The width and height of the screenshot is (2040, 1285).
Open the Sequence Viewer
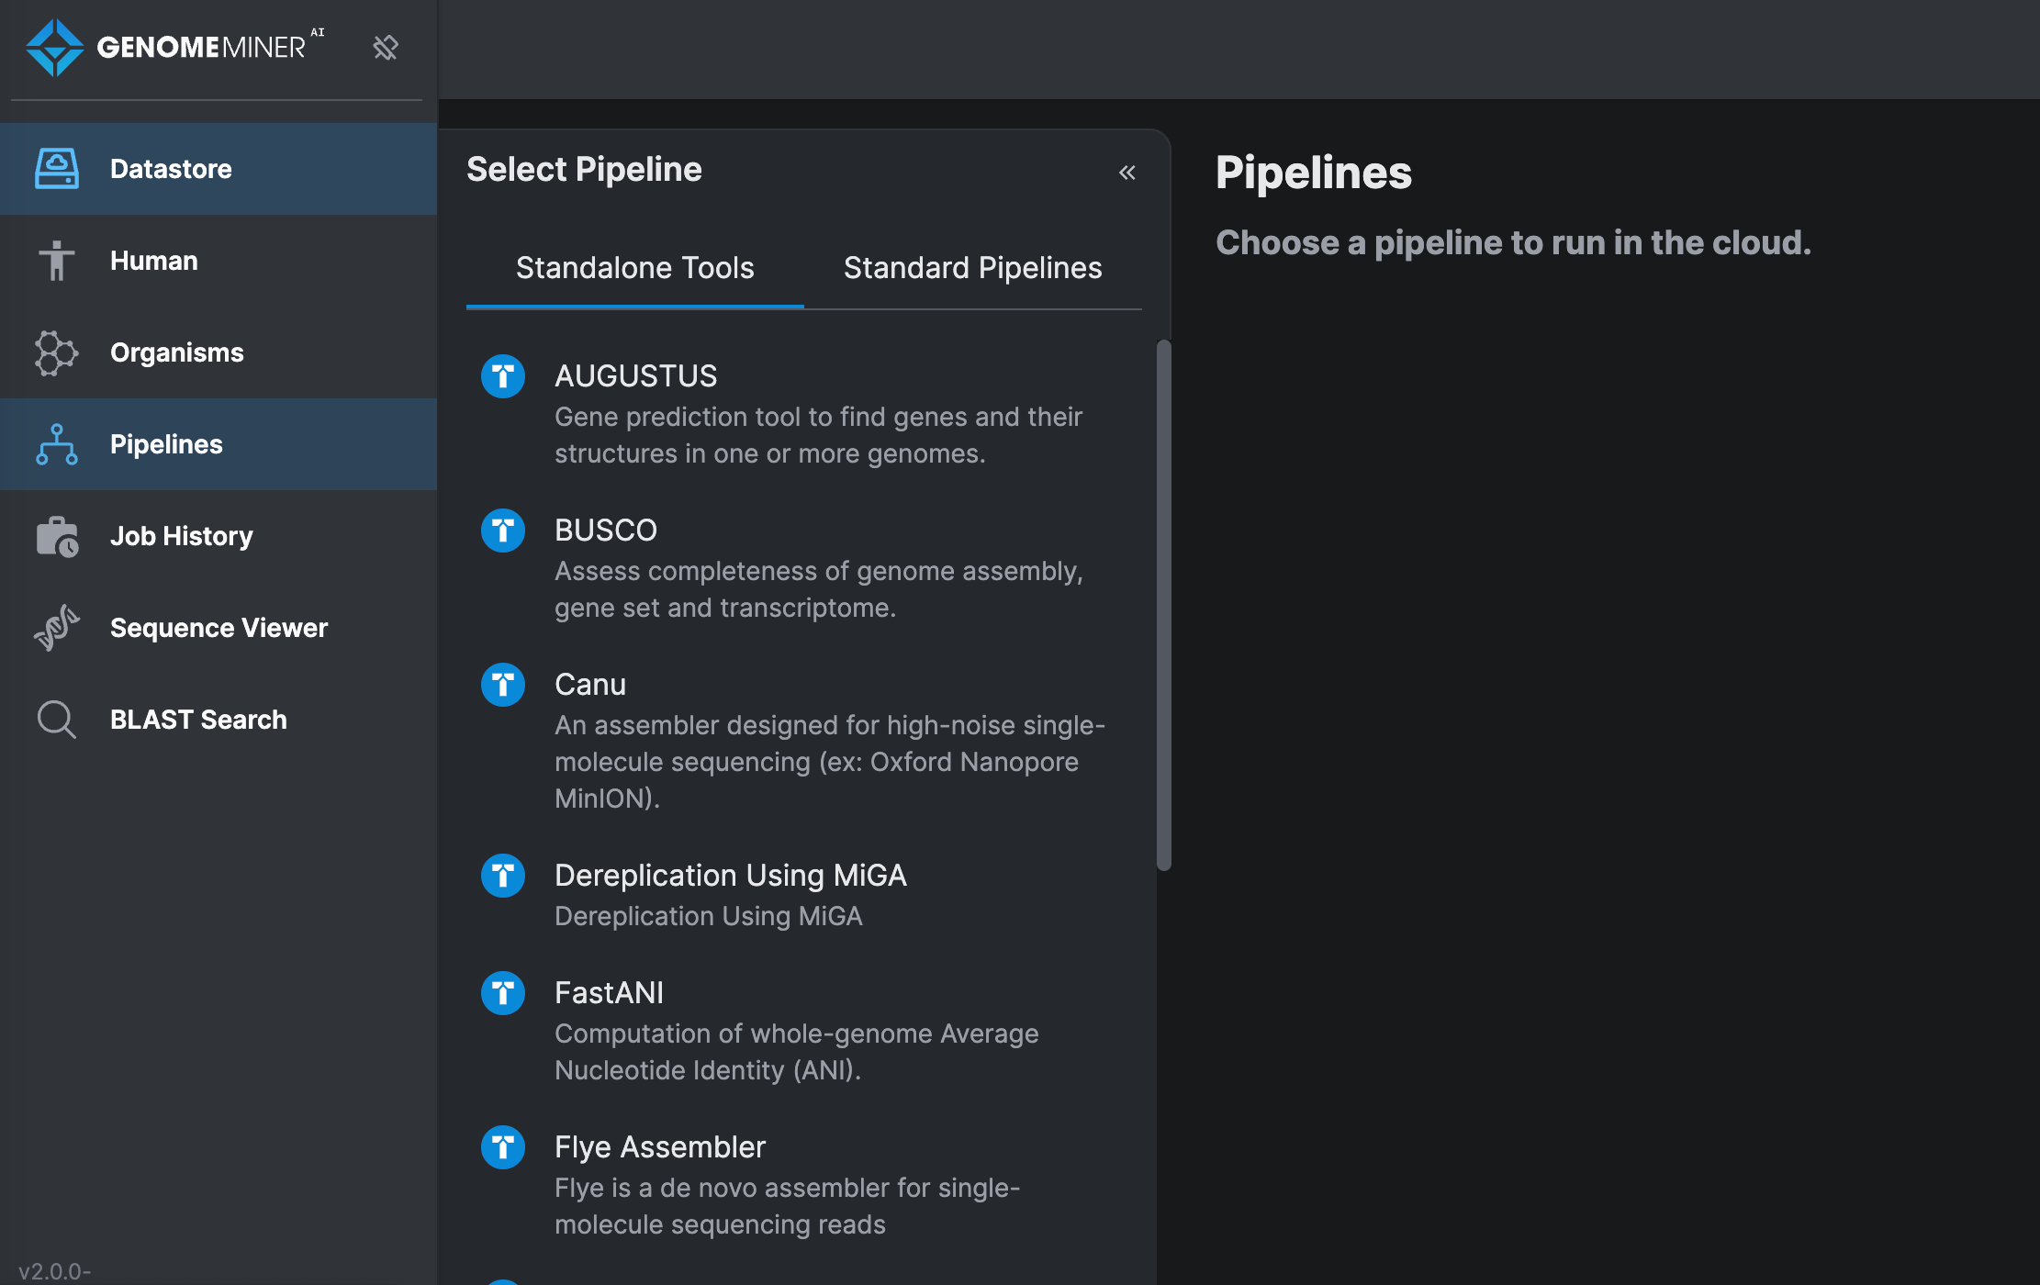[x=219, y=628]
